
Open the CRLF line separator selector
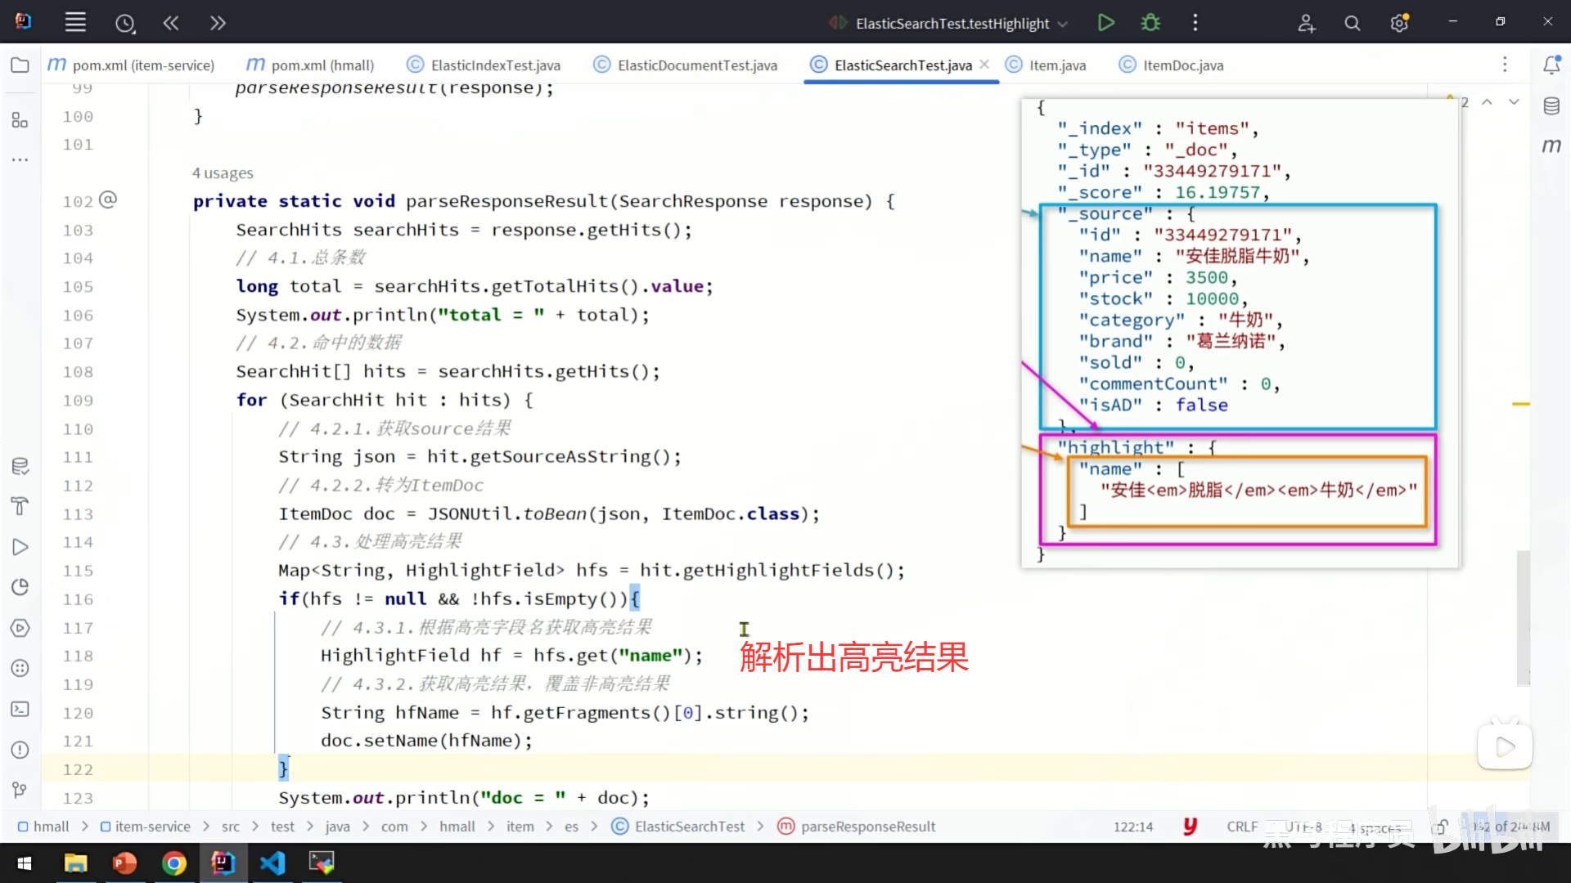tap(1241, 827)
